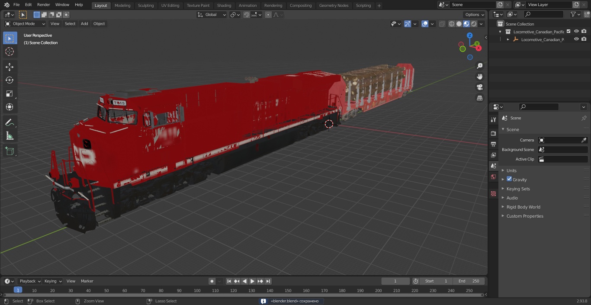
Task: Open the timeline Playback popover
Action: (x=29, y=281)
